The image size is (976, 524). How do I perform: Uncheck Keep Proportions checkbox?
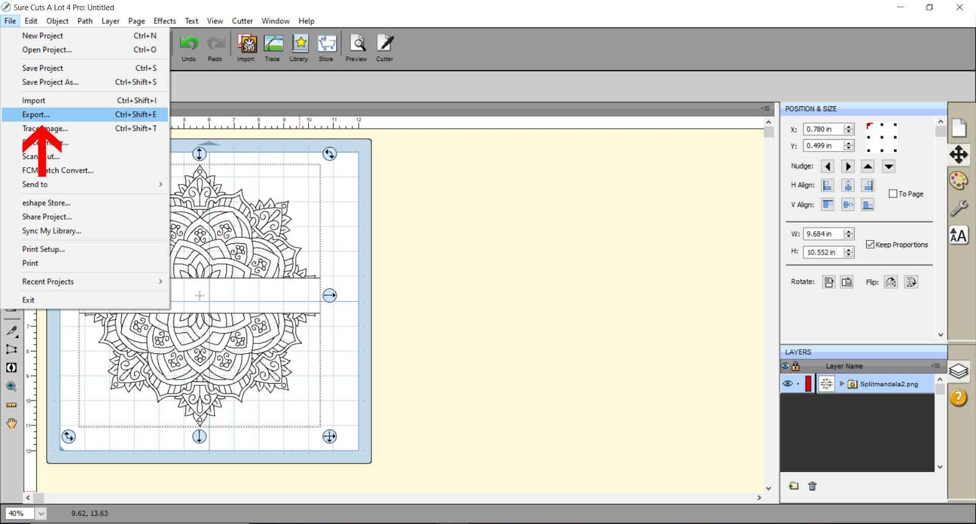[870, 245]
